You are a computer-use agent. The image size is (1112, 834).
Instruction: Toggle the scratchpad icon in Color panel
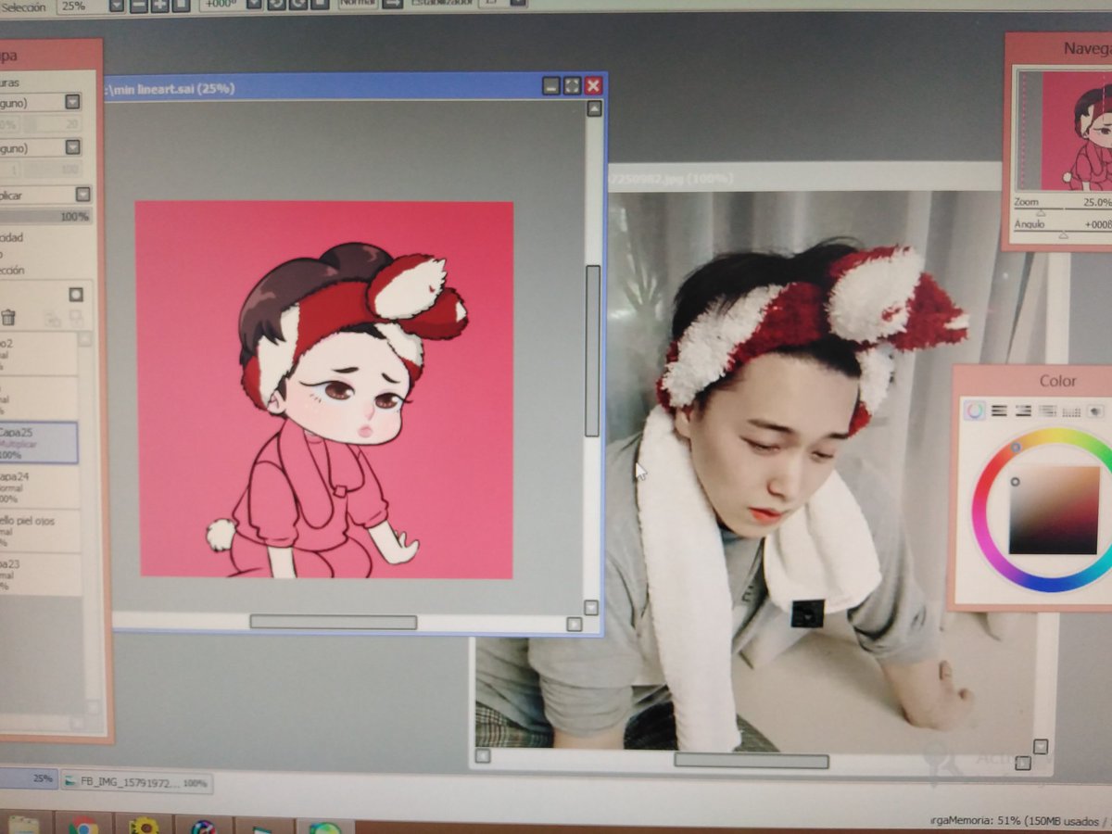tap(1095, 411)
